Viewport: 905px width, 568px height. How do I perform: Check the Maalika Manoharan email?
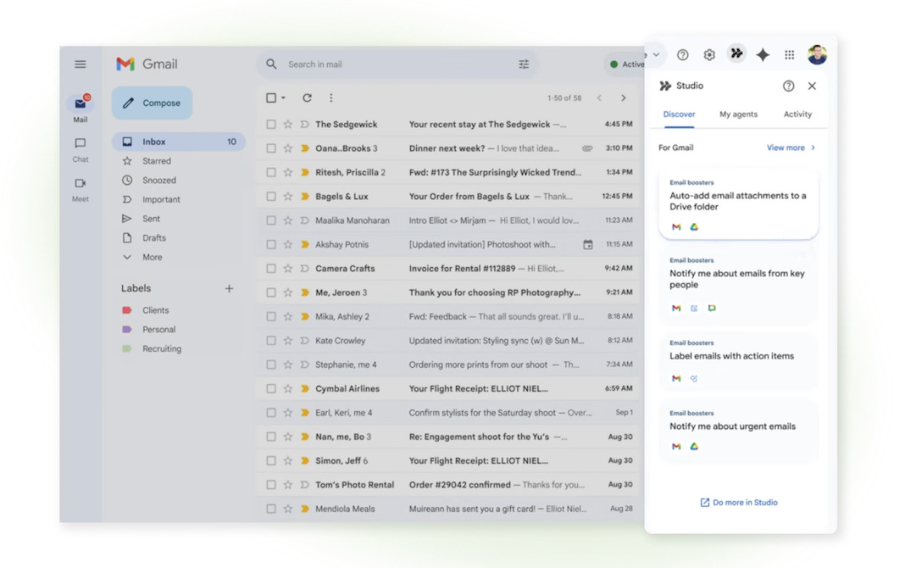click(x=270, y=220)
